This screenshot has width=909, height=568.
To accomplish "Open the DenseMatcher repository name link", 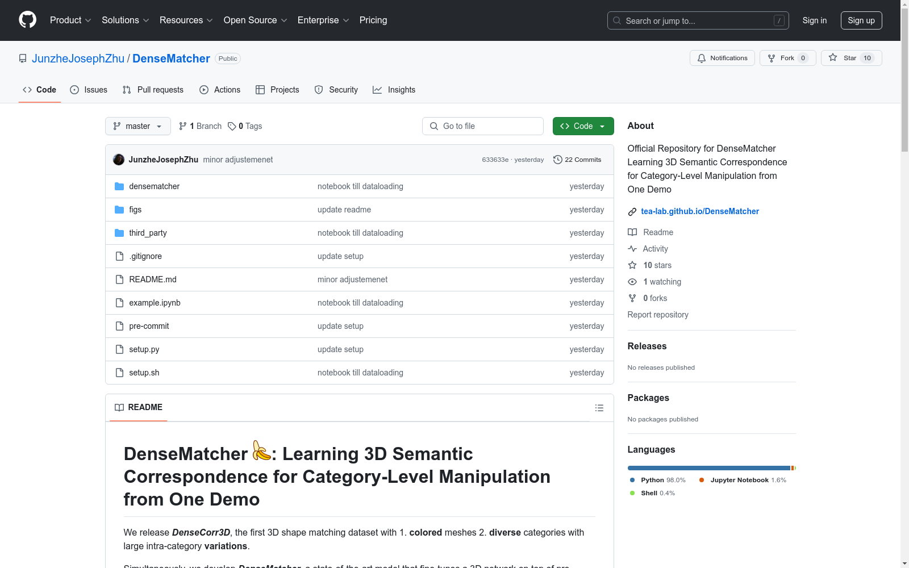I will point(171,59).
